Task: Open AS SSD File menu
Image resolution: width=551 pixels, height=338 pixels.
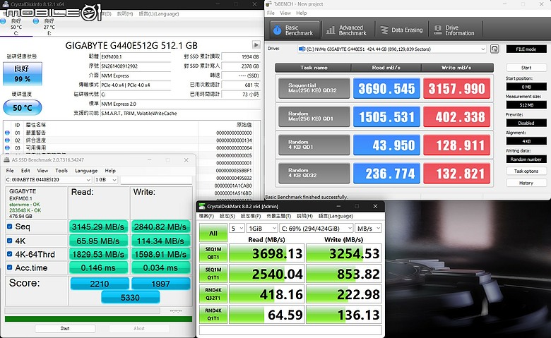Action: coord(10,171)
